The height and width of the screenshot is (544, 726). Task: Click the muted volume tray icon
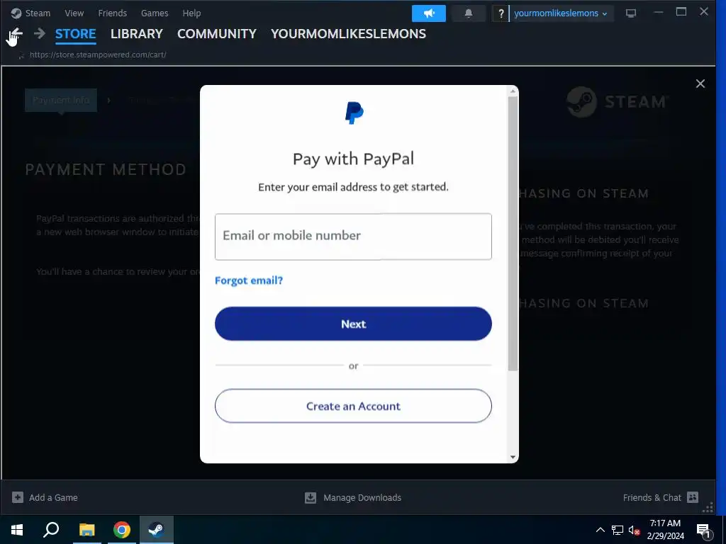coord(635,530)
